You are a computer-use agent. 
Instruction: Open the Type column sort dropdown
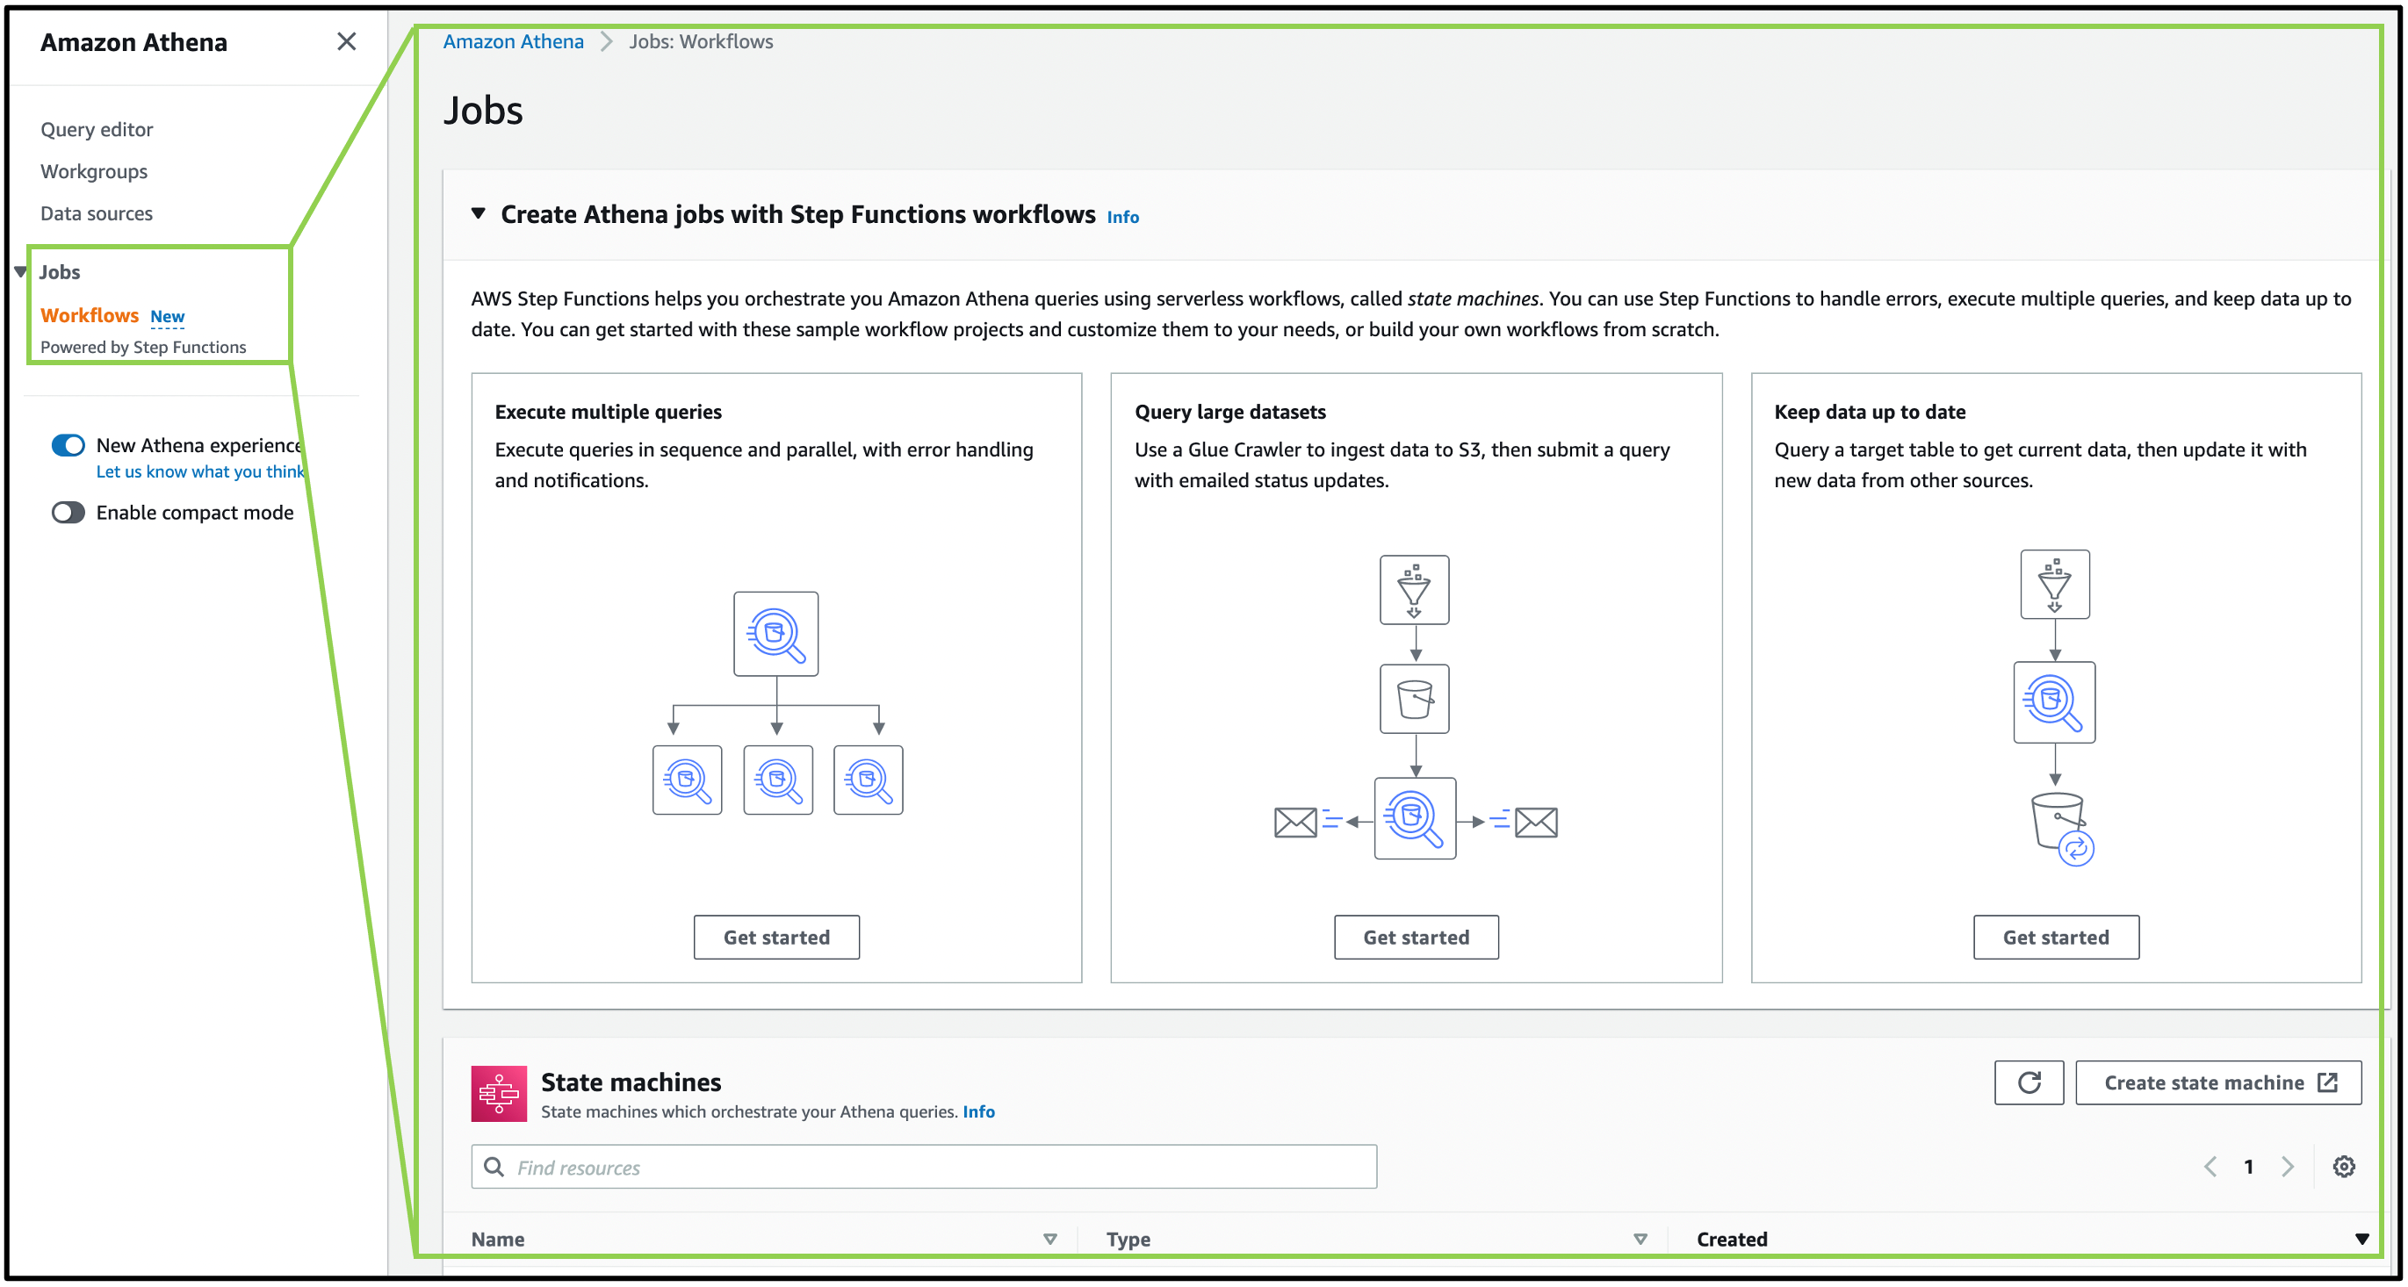point(1640,1239)
